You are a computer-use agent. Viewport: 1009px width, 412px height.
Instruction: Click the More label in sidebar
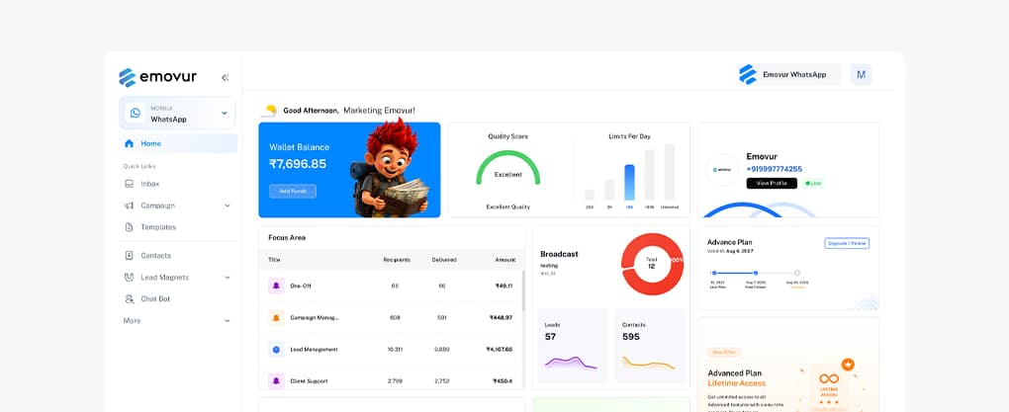pos(132,321)
